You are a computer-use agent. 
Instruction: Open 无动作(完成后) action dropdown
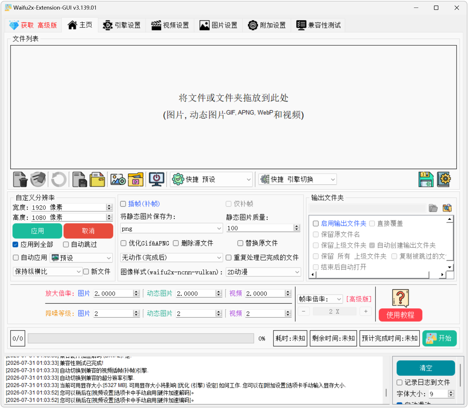tap(172, 258)
